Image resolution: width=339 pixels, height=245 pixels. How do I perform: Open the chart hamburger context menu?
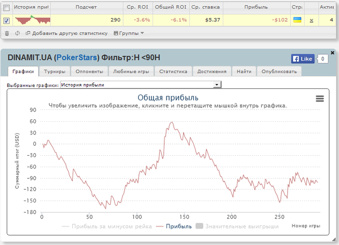320,99
